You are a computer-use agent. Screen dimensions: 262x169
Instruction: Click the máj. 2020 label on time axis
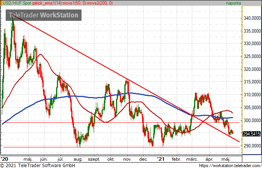(28, 159)
